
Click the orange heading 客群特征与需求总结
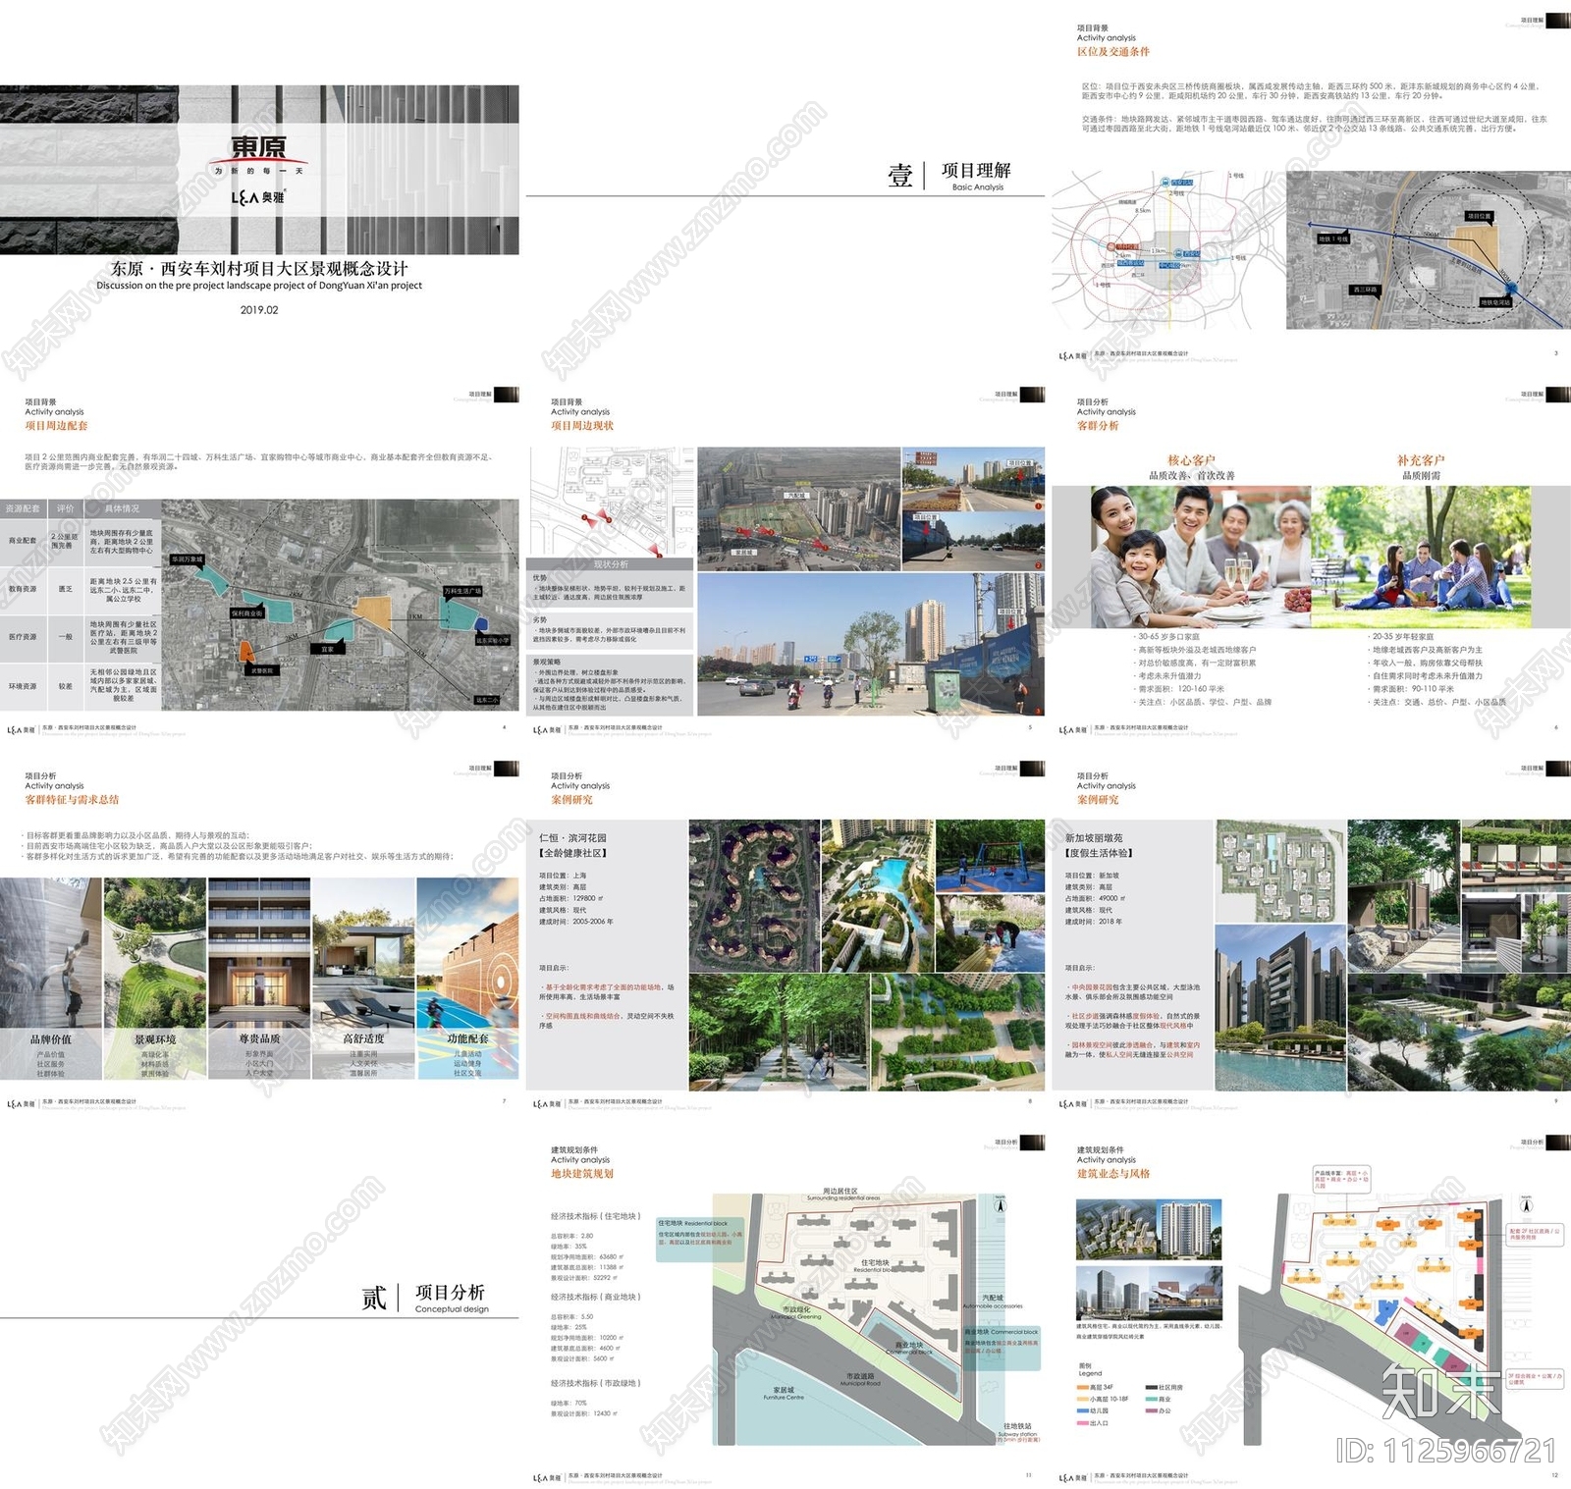pyautogui.click(x=72, y=800)
